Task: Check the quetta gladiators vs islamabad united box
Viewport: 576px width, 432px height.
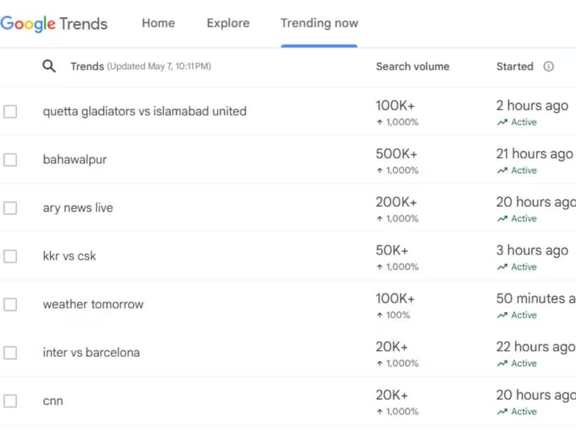Action: [x=10, y=111]
